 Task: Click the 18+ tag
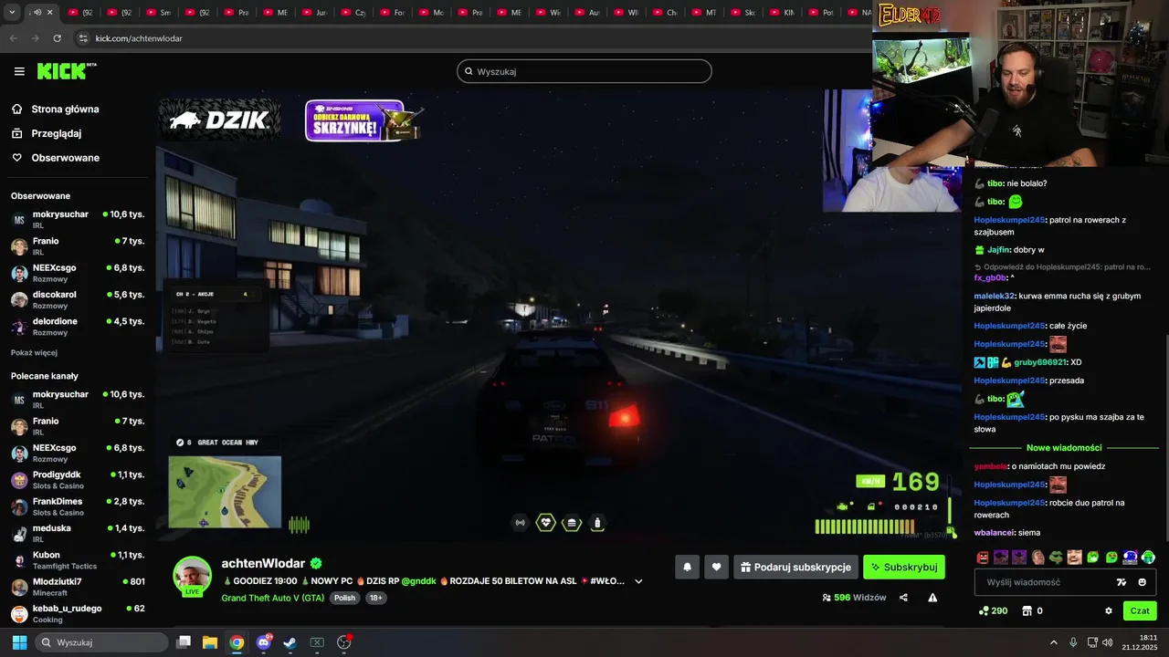(x=375, y=598)
